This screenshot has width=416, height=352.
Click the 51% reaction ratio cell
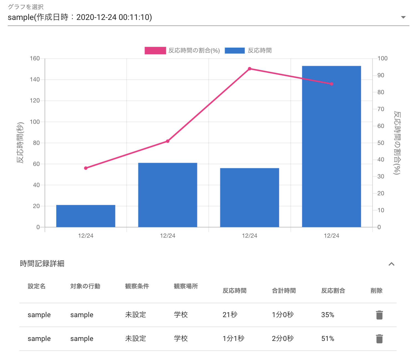[328, 338]
